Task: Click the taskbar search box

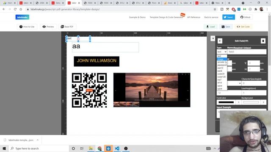Action: point(39,148)
